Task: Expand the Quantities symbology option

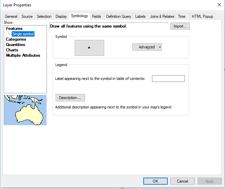Action: 15,45
